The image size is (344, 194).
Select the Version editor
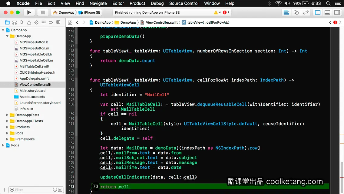pos(306,12)
